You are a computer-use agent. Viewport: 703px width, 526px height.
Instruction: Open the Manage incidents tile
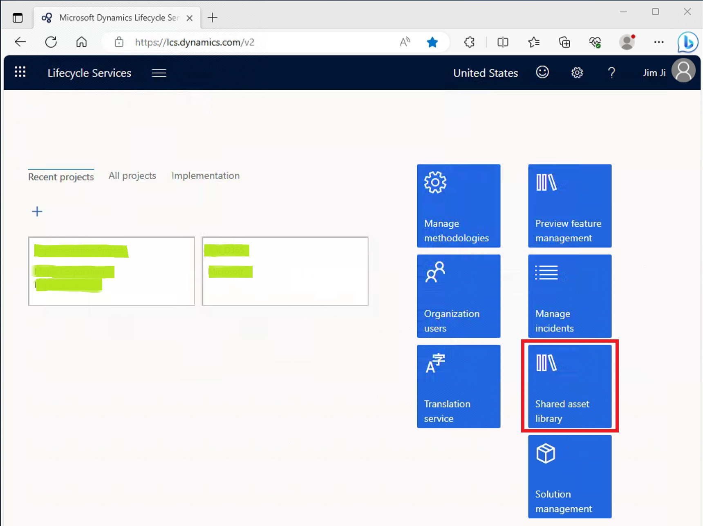click(x=570, y=296)
